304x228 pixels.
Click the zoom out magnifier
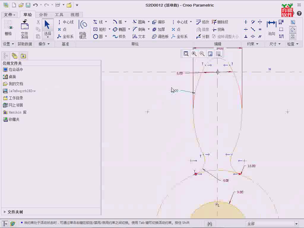tap(202, 54)
